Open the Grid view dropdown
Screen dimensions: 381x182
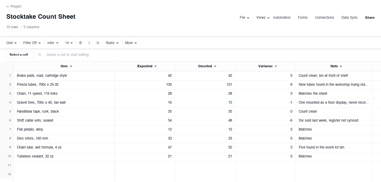(x=12, y=43)
